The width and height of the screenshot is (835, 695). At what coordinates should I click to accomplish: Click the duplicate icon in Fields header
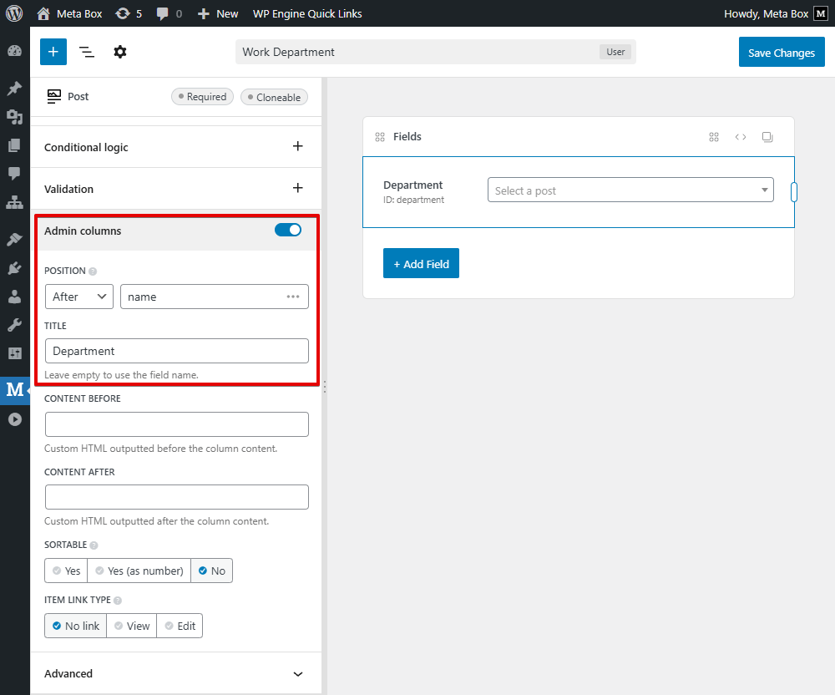(x=767, y=137)
